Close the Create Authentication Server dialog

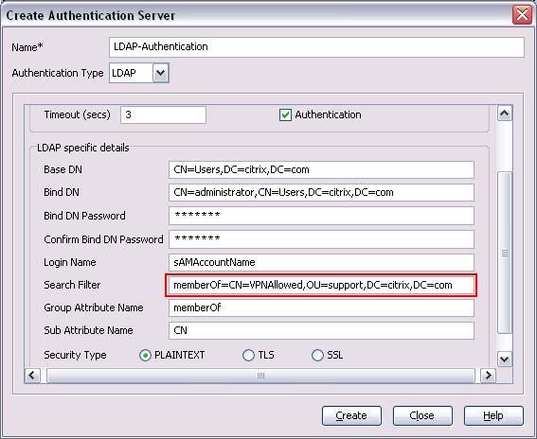coord(522,15)
